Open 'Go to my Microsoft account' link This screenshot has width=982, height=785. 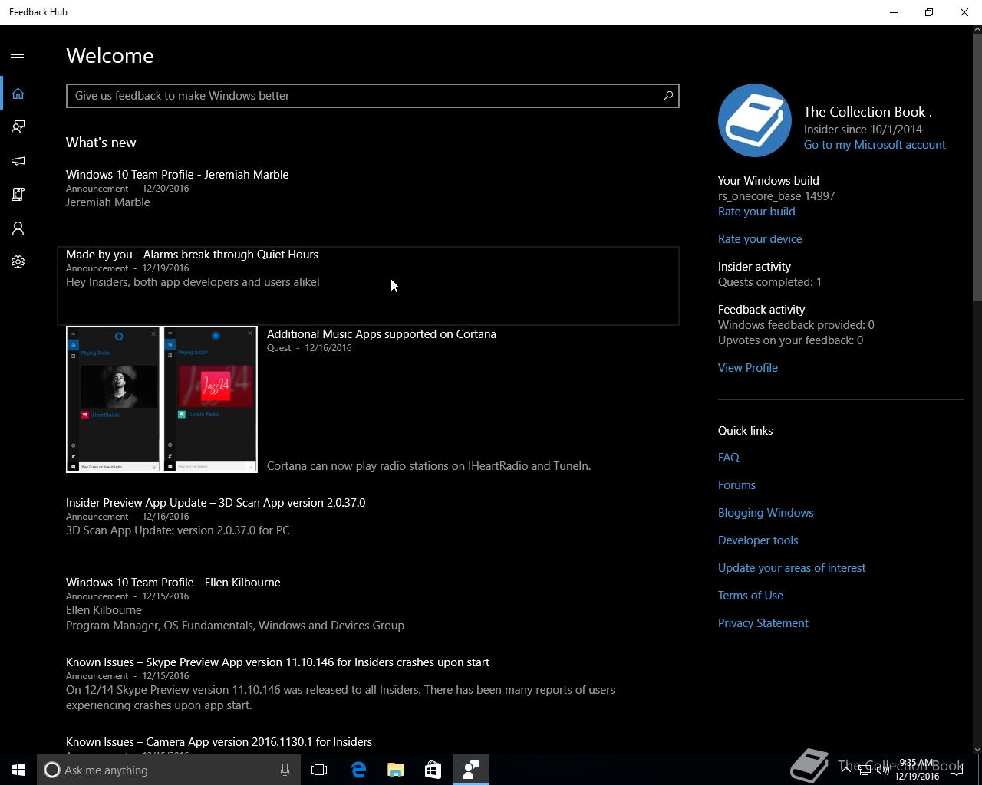875,145
